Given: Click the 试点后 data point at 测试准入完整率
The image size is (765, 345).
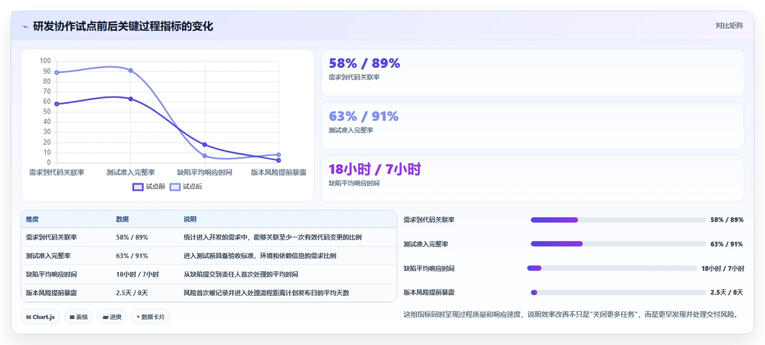Looking at the screenshot, I should point(131,70).
